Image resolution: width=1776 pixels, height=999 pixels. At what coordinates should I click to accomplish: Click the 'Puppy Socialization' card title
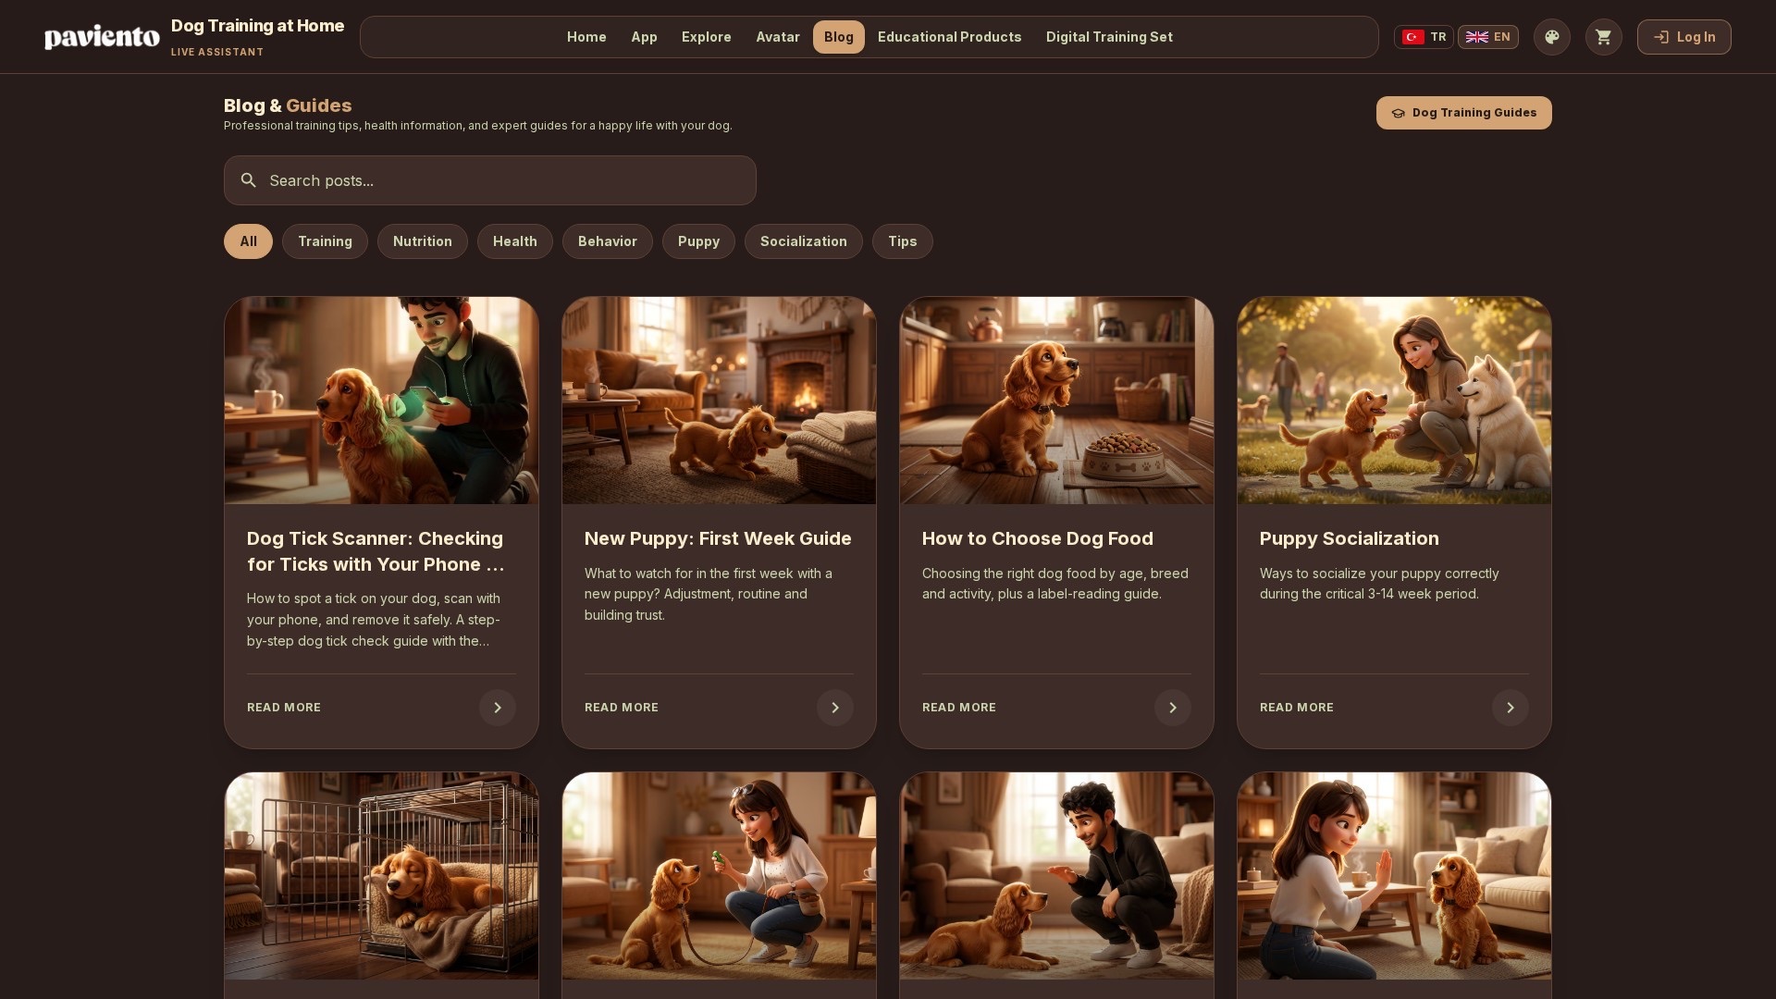pyautogui.click(x=1350, y=538)
